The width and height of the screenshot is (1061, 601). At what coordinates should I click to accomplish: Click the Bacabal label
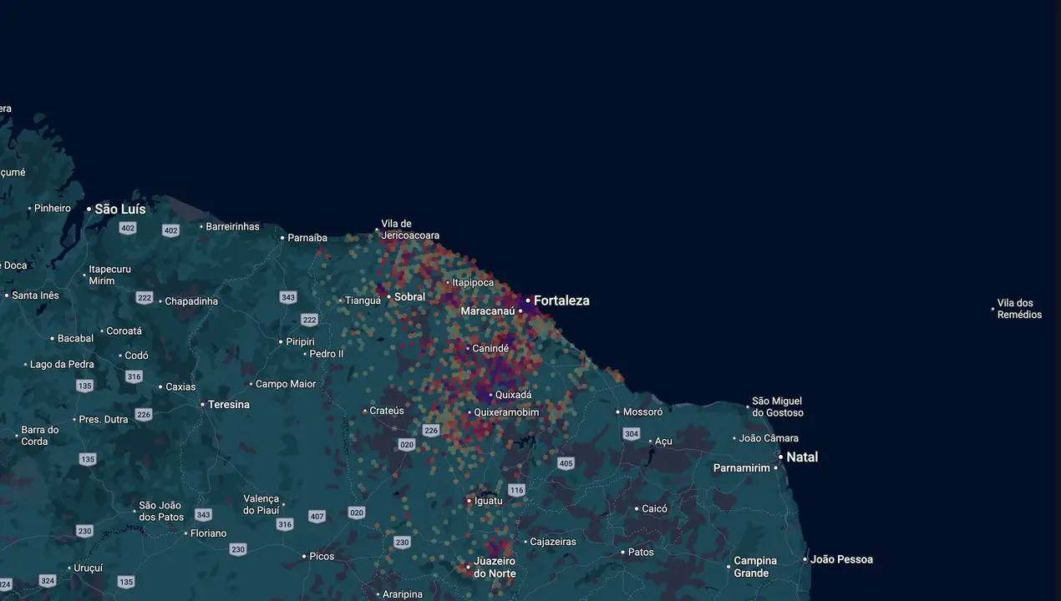coord(75,338)
